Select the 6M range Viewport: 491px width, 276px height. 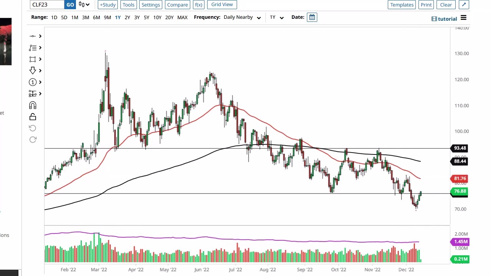pyautogui.click(x=96, y=17)
